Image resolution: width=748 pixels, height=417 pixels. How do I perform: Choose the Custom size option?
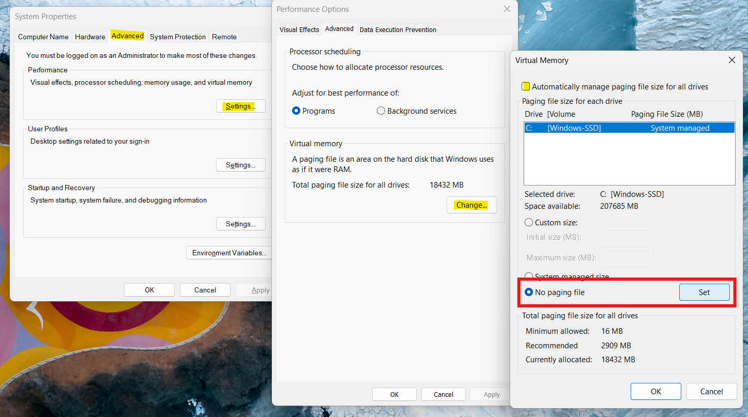click(x=529, y=222)
